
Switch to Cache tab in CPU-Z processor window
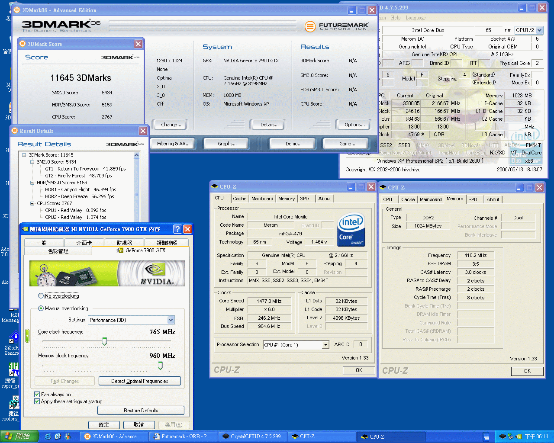(239, 199)
